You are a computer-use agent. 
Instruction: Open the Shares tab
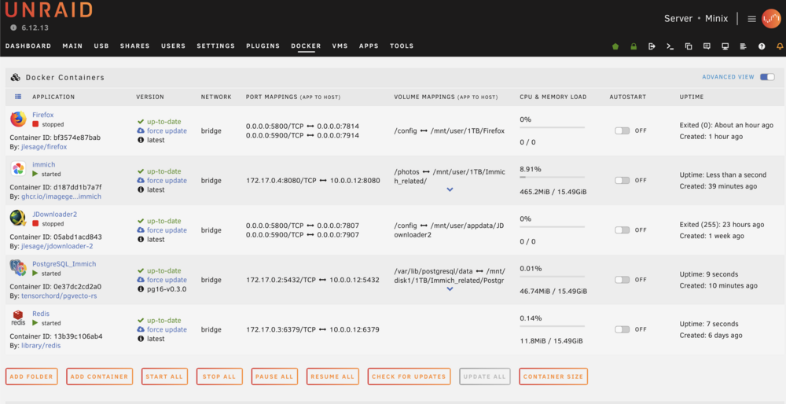[135, 46]
